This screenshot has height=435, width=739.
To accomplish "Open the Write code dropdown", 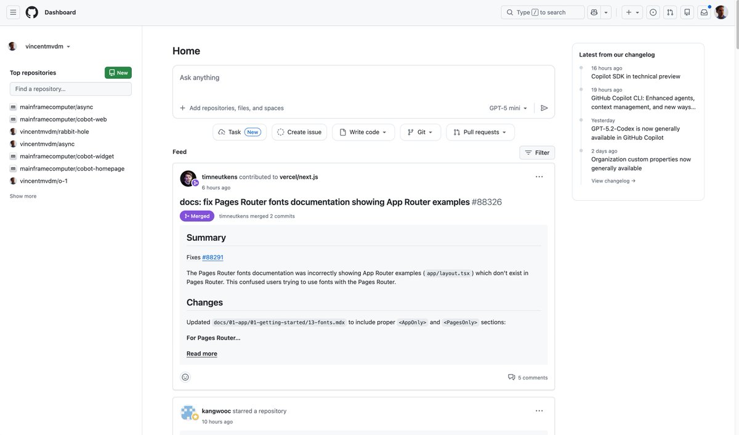I will pyautogui.click(x=363, y=132).
